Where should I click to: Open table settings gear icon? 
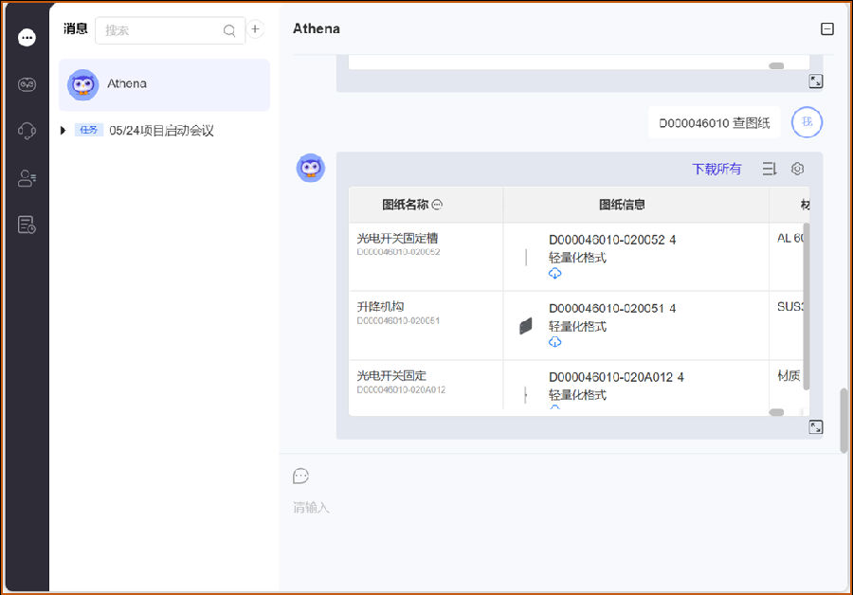797,169
